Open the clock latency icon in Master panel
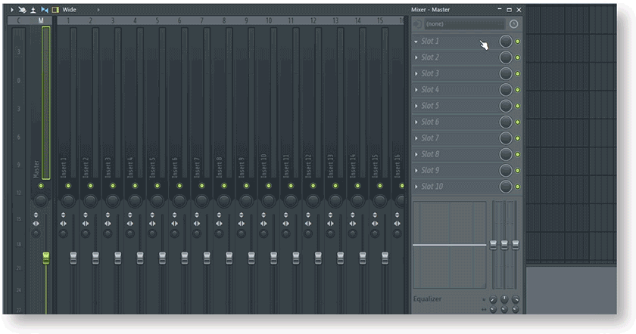The height and width of the screenshot is (334, 636). pyautogui.click(x=513, y=24)
